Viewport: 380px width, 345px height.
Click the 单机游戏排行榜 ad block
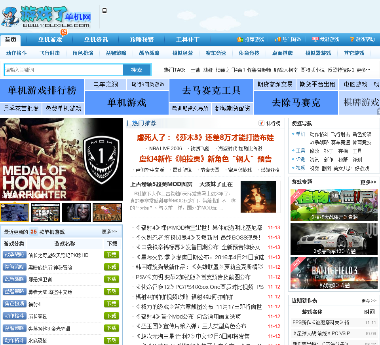click(42, 90)
